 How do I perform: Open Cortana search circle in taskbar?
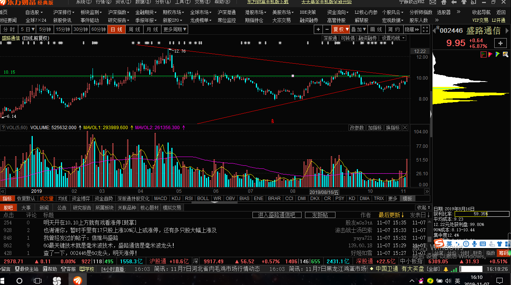pos(19,281)
